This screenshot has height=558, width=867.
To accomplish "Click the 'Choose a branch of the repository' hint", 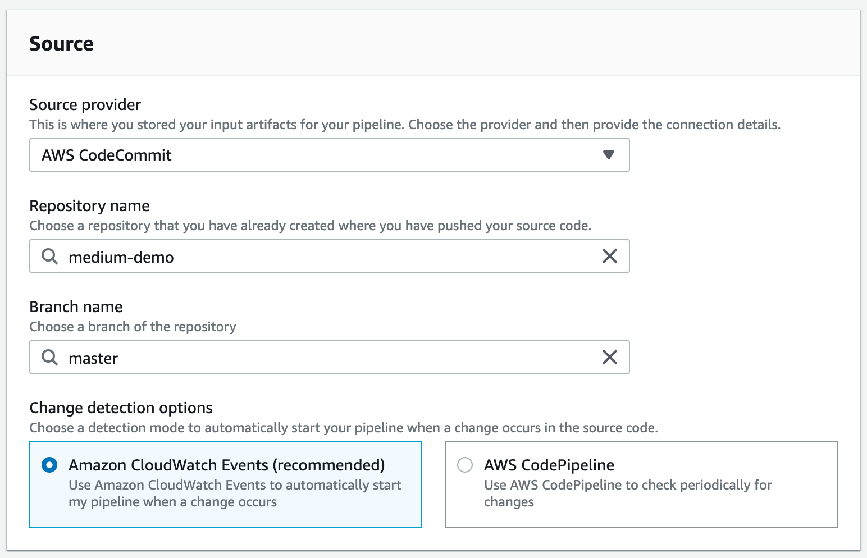I will point(133,327).
